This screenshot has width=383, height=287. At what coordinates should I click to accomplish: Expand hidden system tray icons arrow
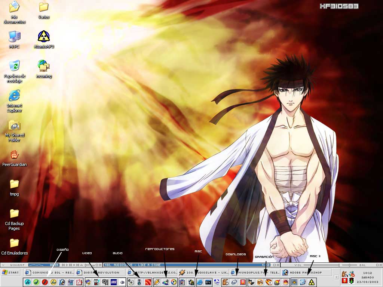point(337,277)
